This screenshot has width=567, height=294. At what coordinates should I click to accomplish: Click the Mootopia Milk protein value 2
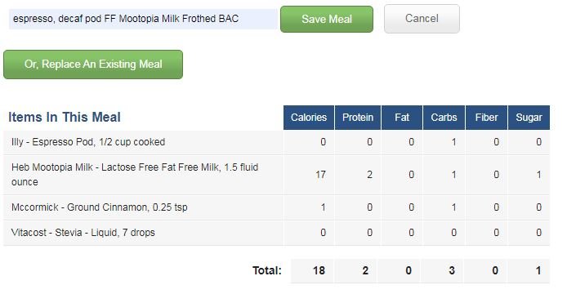coord(369,175)
